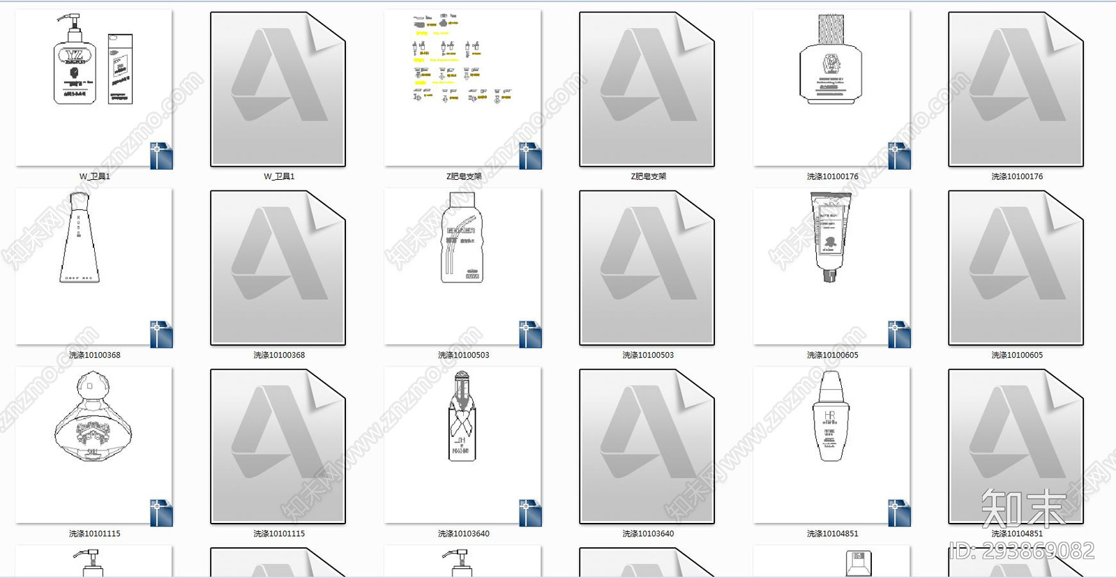Screen dimensions: 1116x578
Task: Open the 洗涤10100176 bottle drawing thumbnail
Action: [832, 89]
